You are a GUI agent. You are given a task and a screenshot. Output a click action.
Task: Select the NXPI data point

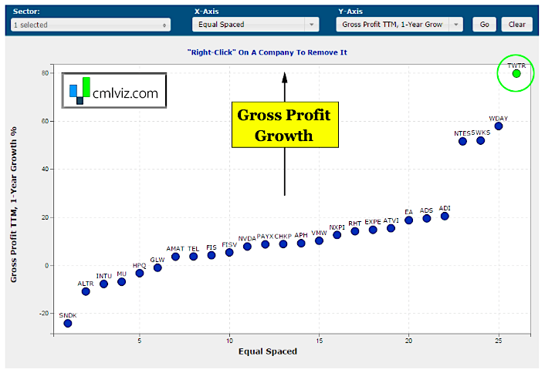[337, 235]
